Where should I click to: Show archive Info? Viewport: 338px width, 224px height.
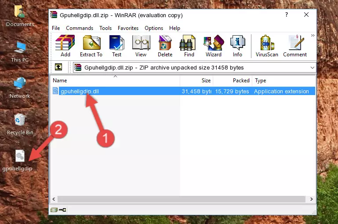tap(237, 46)
